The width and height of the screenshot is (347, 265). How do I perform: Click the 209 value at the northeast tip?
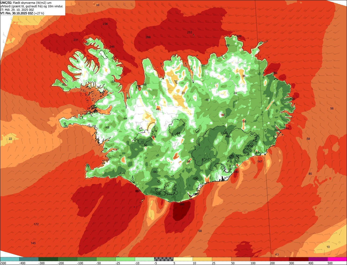click(x=239, y=36)
